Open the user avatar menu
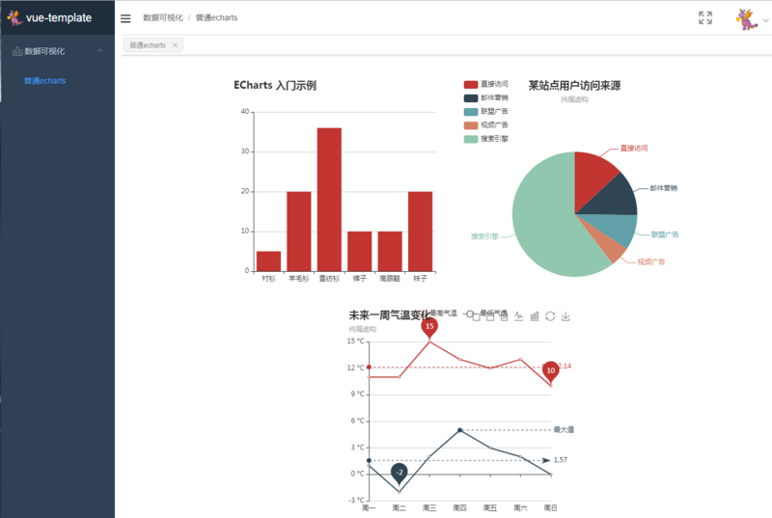772x518 pixels. [x=746, y=19]
